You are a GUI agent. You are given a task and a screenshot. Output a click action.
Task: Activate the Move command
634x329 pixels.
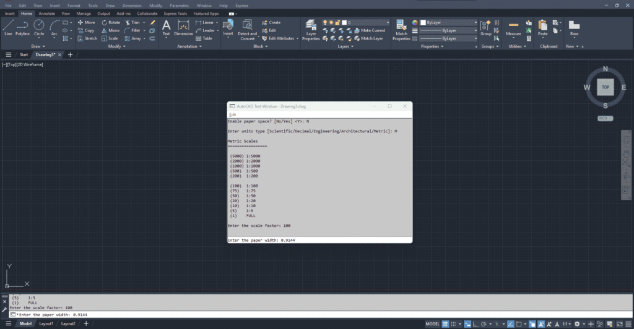pos(86,23)
